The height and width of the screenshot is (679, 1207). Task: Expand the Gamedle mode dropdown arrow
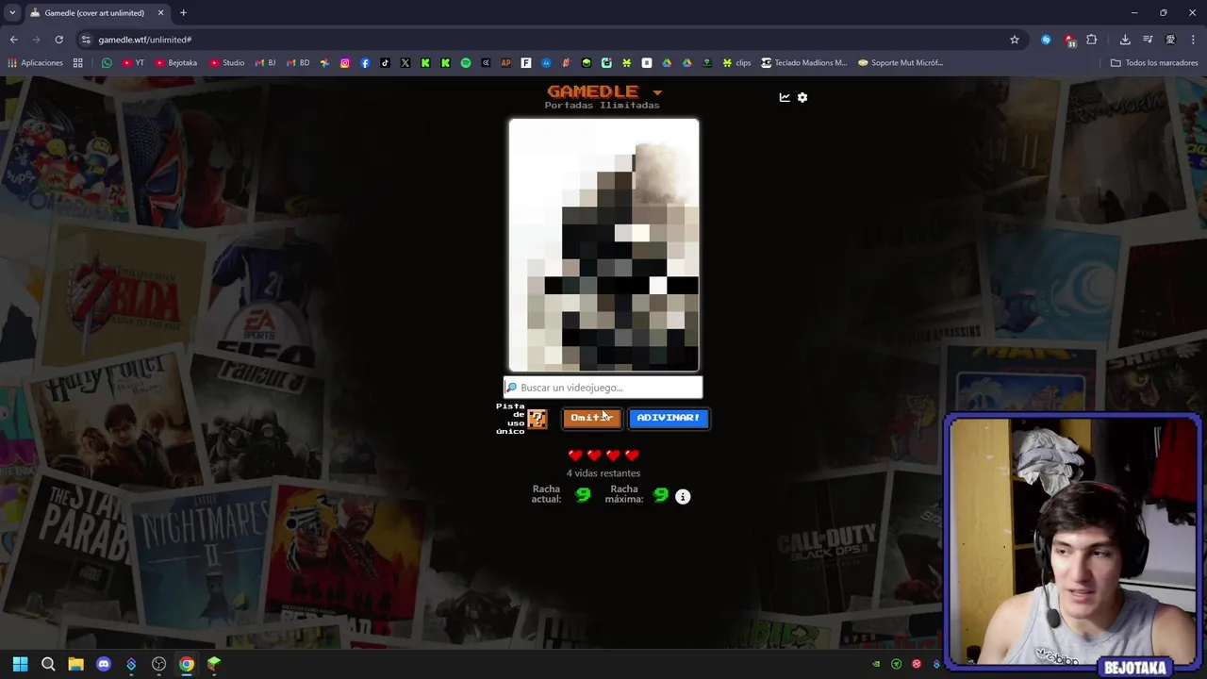[x=657, y=92]
